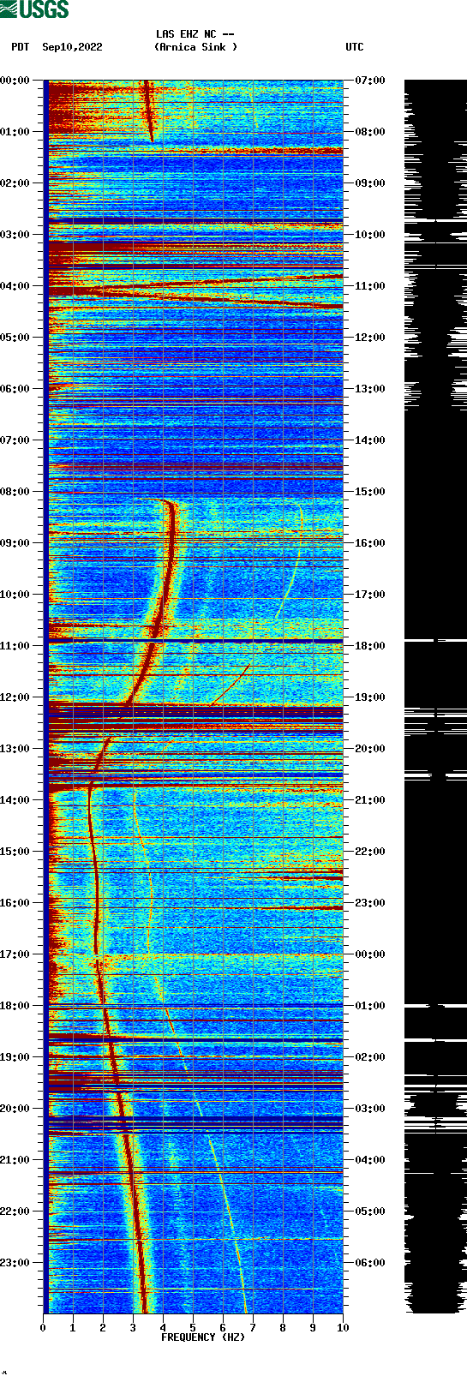
Task: Click the 23:00 label on PDT axis
Action: pos(15,1263)
